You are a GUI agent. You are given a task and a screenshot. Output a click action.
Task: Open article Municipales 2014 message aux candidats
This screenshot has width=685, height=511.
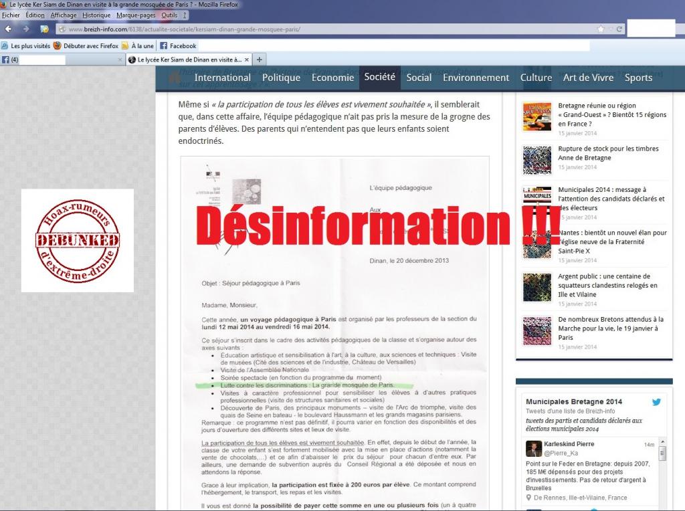click(x=611, y=199)
